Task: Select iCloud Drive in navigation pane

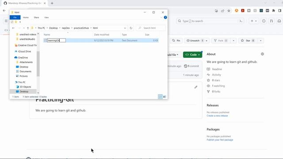Action: point(23,51)
